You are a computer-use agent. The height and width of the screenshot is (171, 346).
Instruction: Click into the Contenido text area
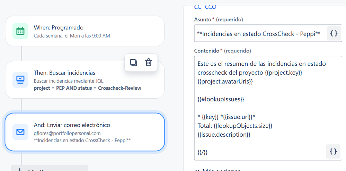[x=268, y=108]
